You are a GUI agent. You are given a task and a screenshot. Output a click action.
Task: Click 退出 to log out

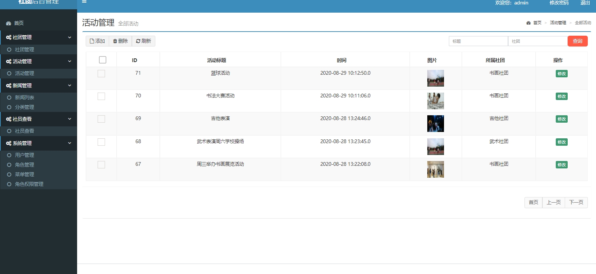click(585, 3)
